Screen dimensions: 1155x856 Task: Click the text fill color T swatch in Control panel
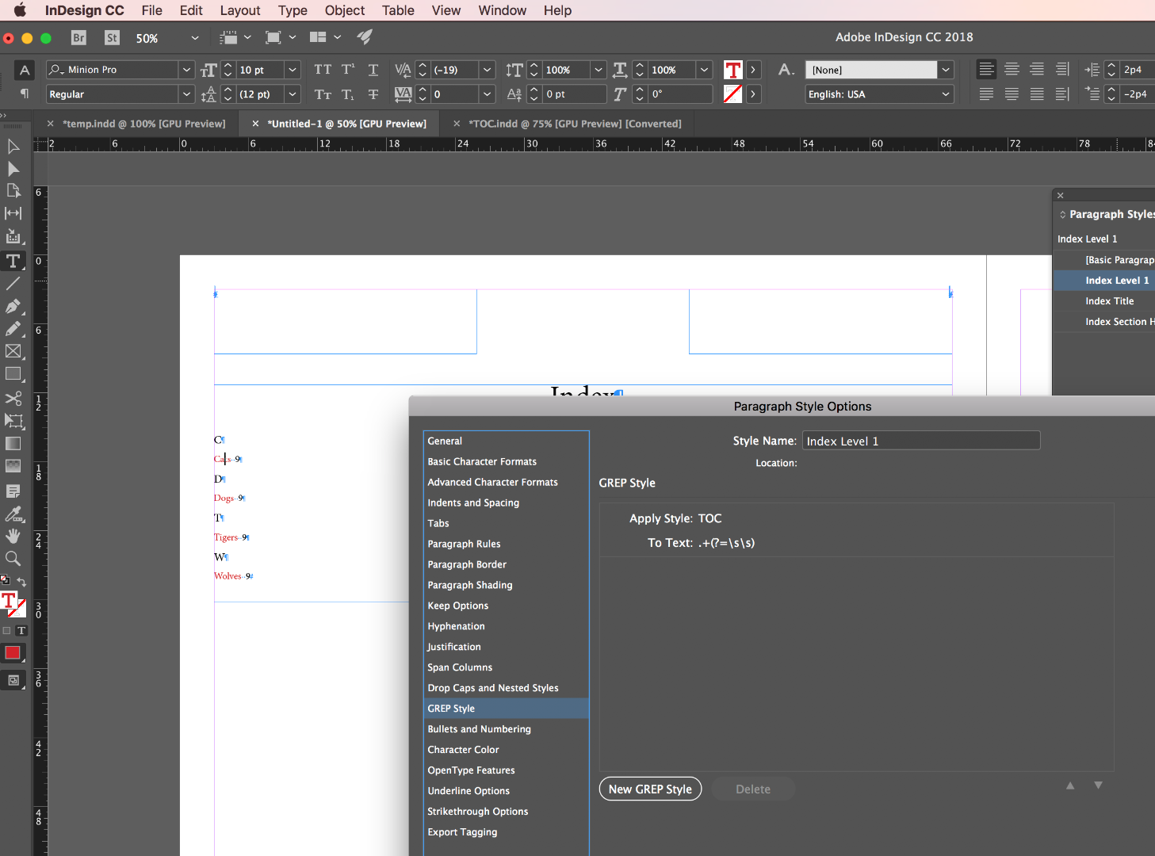[733, 70]
